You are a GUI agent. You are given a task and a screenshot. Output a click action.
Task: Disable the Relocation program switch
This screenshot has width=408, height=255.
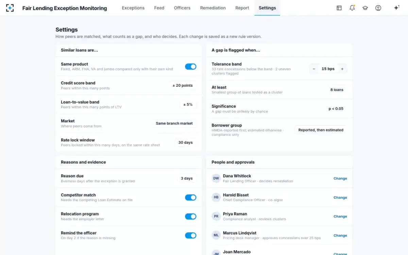pos(191,217)
